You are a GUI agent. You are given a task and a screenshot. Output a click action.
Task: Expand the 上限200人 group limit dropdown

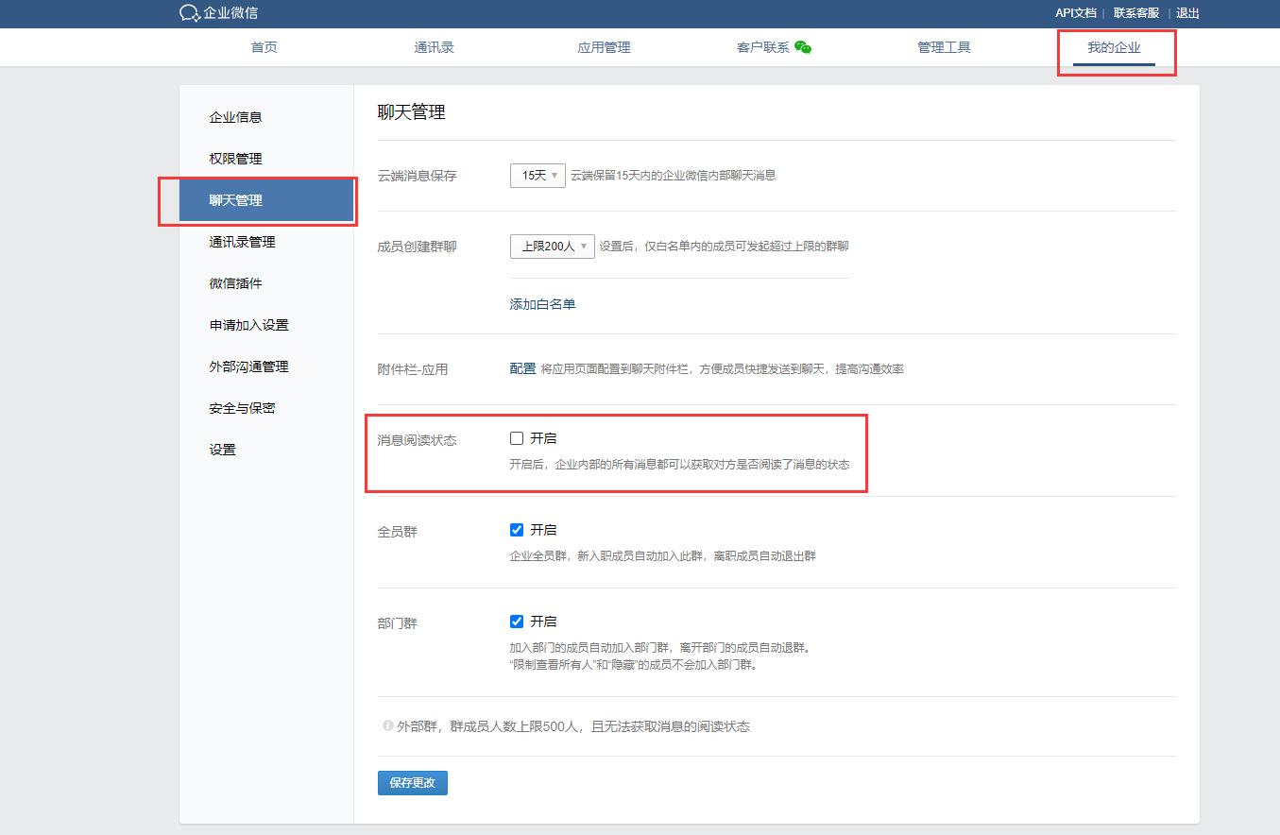click(552, 247)
